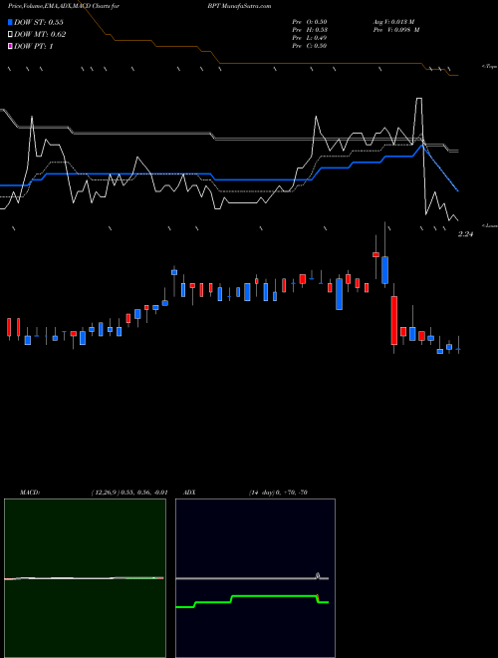Click the magenta DOW PT legend swatch

10,46
